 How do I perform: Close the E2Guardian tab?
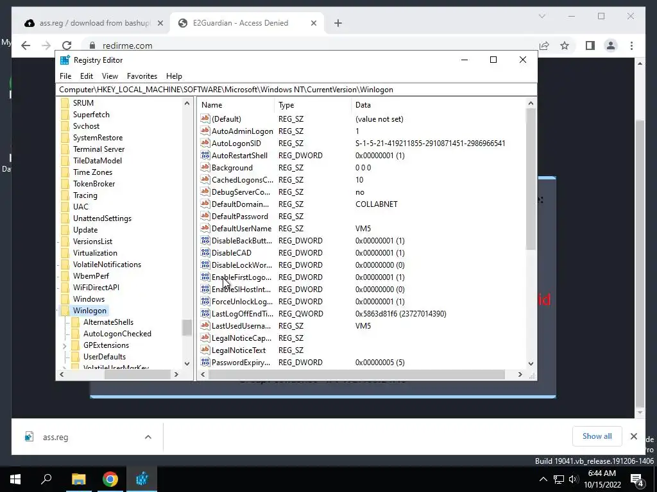coord(313,23)
